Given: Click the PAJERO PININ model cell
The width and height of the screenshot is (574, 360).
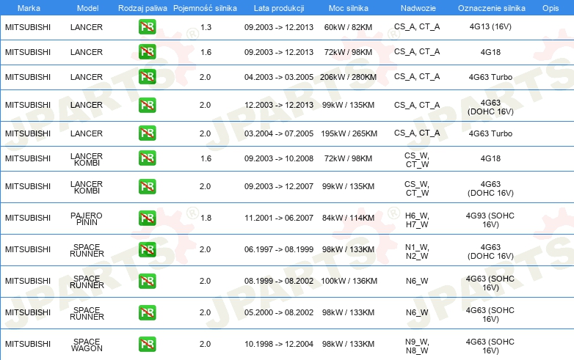Looking at the screenshot, I should click(x=87, y=218).
